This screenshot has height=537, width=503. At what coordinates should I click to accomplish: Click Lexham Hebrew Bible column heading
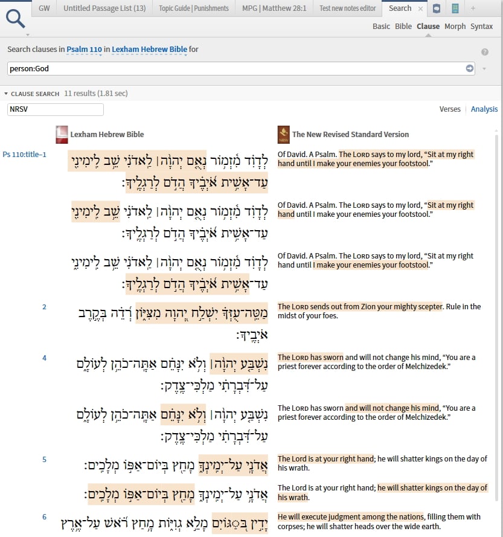(x=107, y=135)
